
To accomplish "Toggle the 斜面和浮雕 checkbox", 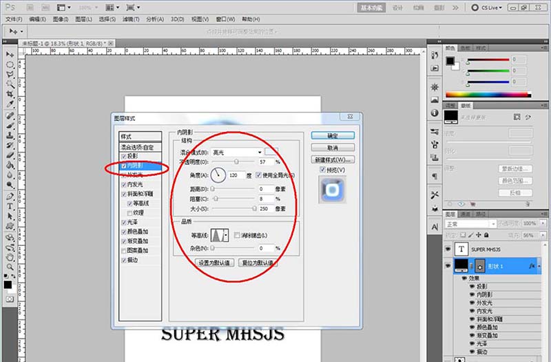I will (124, 194).
